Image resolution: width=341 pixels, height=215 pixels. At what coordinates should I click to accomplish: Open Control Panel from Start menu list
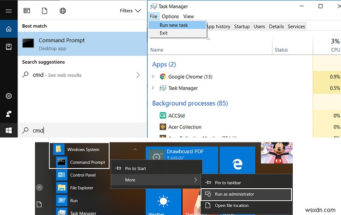83,175
